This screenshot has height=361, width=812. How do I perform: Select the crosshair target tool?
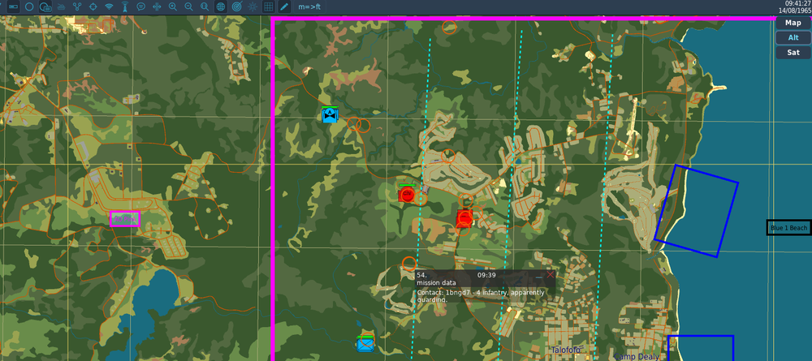pos(93,7)
